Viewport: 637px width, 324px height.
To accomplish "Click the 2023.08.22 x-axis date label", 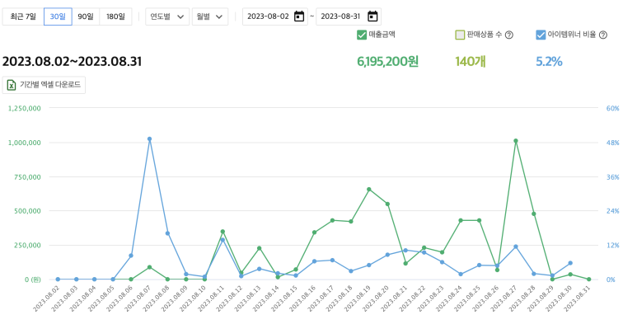I will [x=412, y=298].
